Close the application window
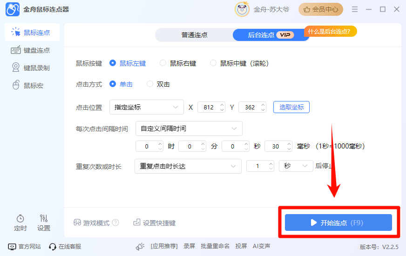The image size is (406, 256). [x=397, y=10]
